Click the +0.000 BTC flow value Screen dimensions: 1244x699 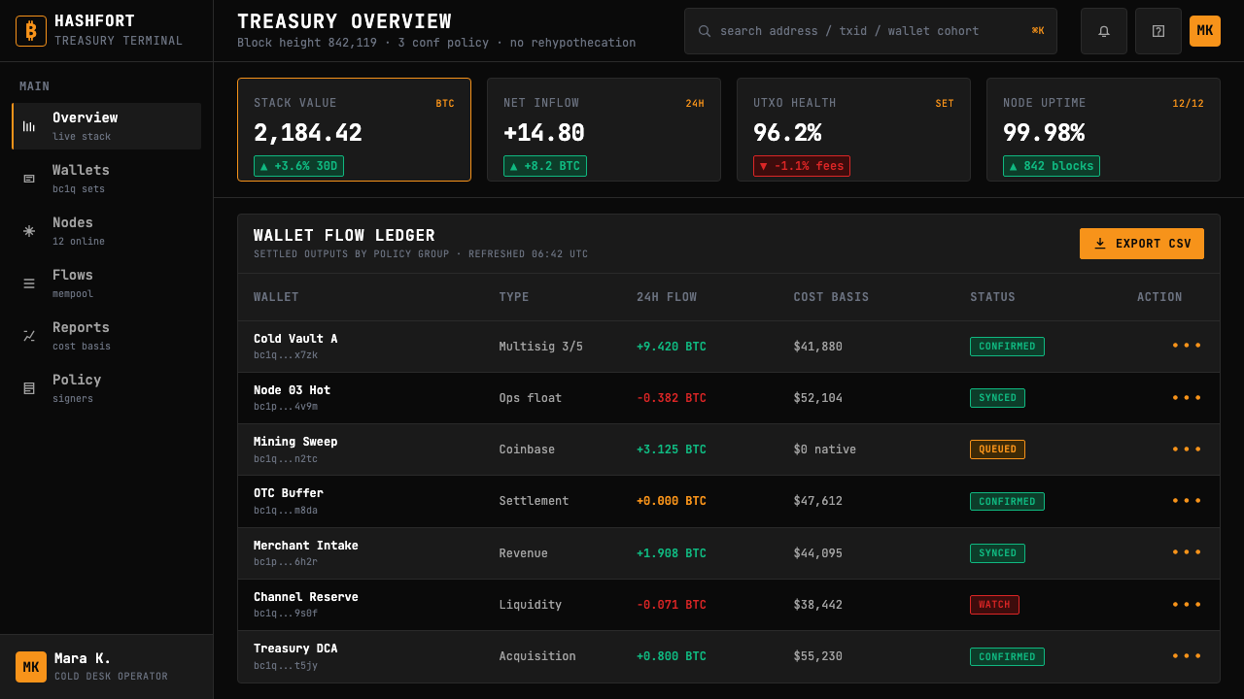pyautogui.click(x=672, y=501)
